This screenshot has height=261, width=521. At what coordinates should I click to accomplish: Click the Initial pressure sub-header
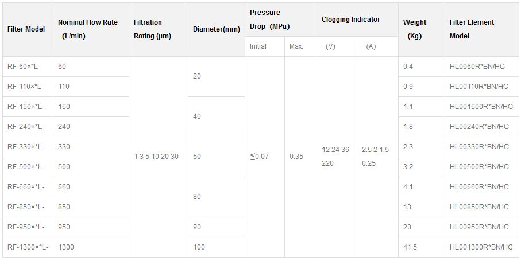tap(258, 46)
